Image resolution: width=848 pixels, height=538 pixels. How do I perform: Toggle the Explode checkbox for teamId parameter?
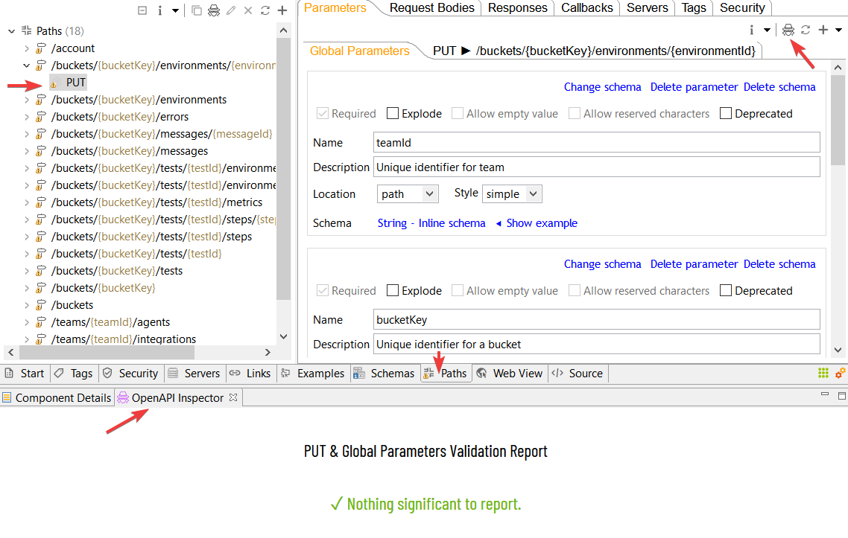click(393, 113)
